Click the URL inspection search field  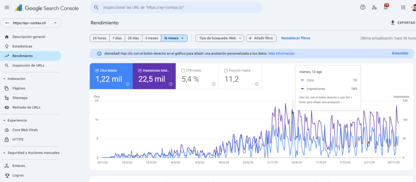click(x=179, y=8)
